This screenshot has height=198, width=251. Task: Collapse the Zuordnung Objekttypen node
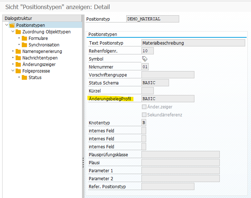coord(13,32)
